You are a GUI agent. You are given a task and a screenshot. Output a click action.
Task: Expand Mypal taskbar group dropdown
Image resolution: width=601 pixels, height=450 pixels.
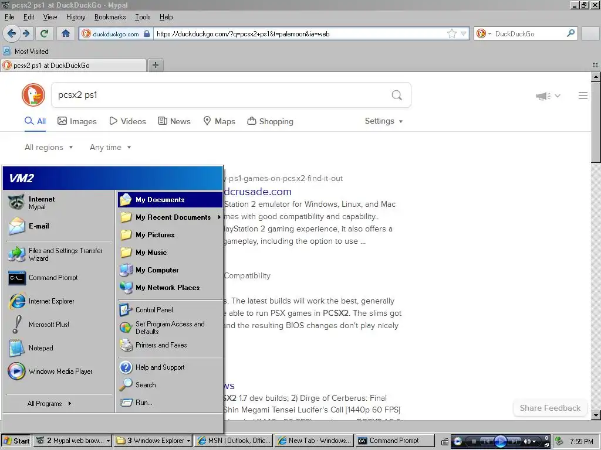point(108,441)
